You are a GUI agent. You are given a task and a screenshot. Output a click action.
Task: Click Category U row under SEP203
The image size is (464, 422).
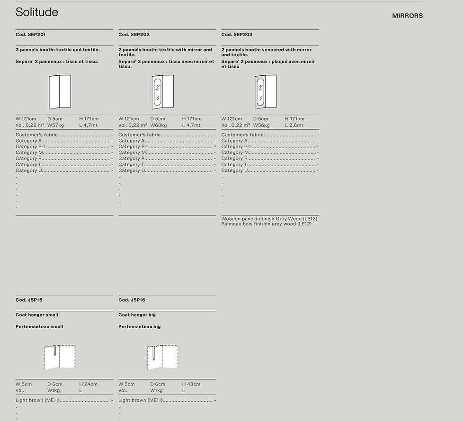pos(270,171)
